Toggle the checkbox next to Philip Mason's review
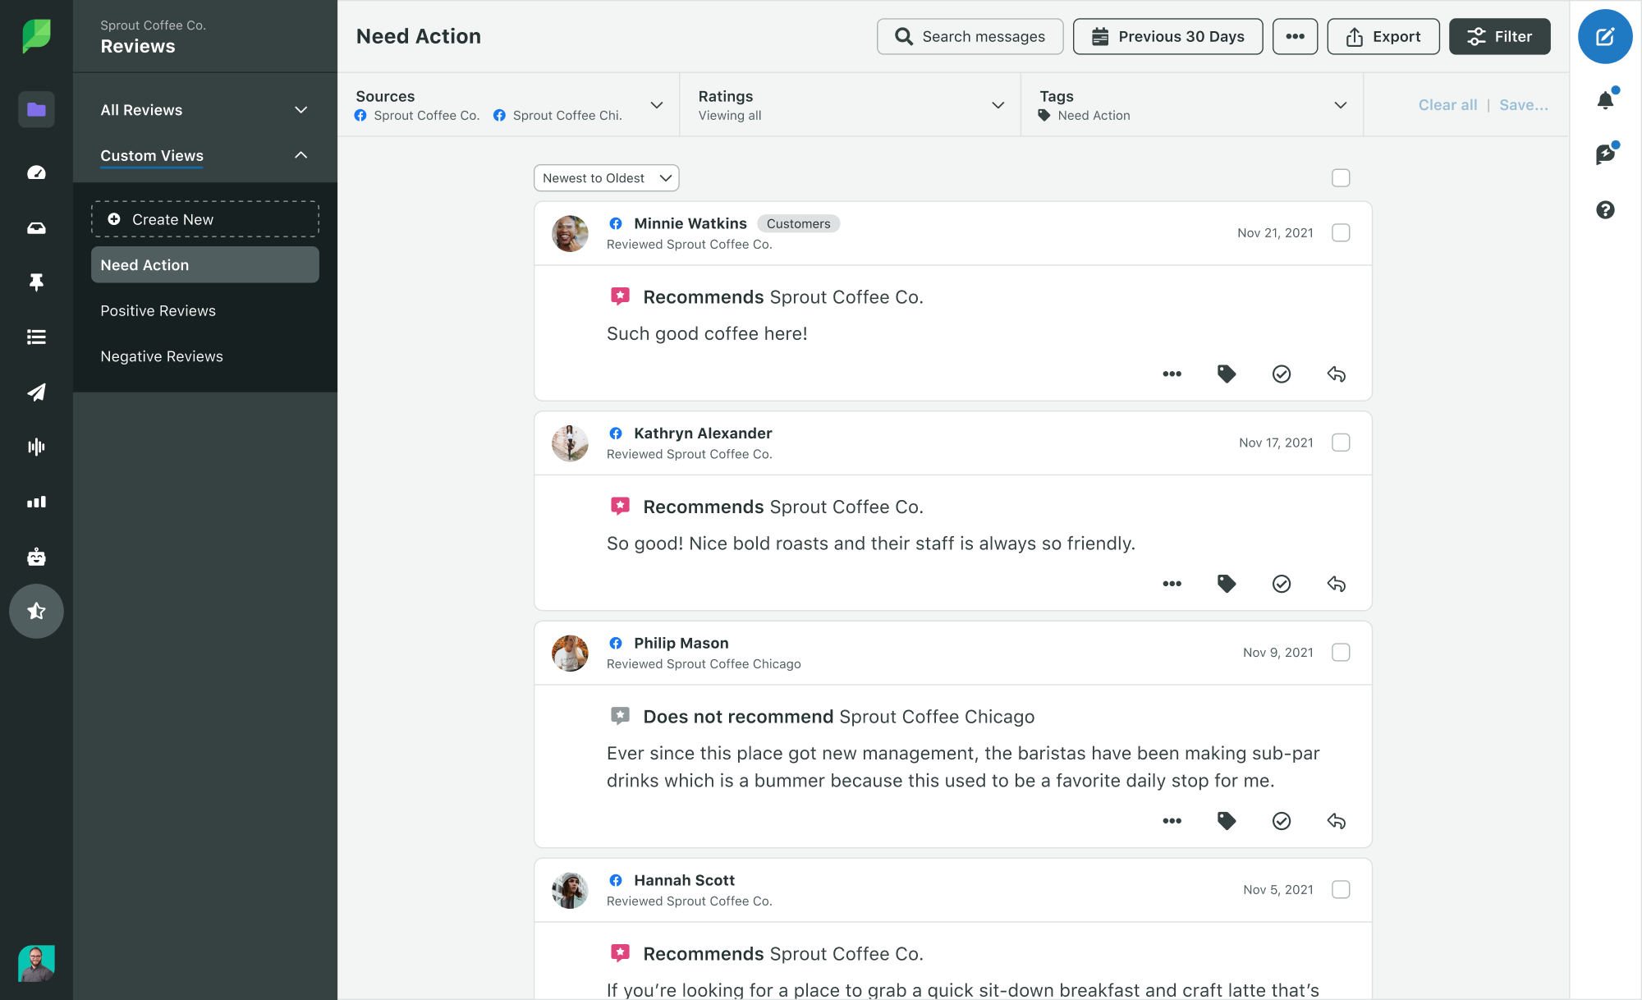Viewport: 1642px width, 1000px height. [x=1341, y=652]
